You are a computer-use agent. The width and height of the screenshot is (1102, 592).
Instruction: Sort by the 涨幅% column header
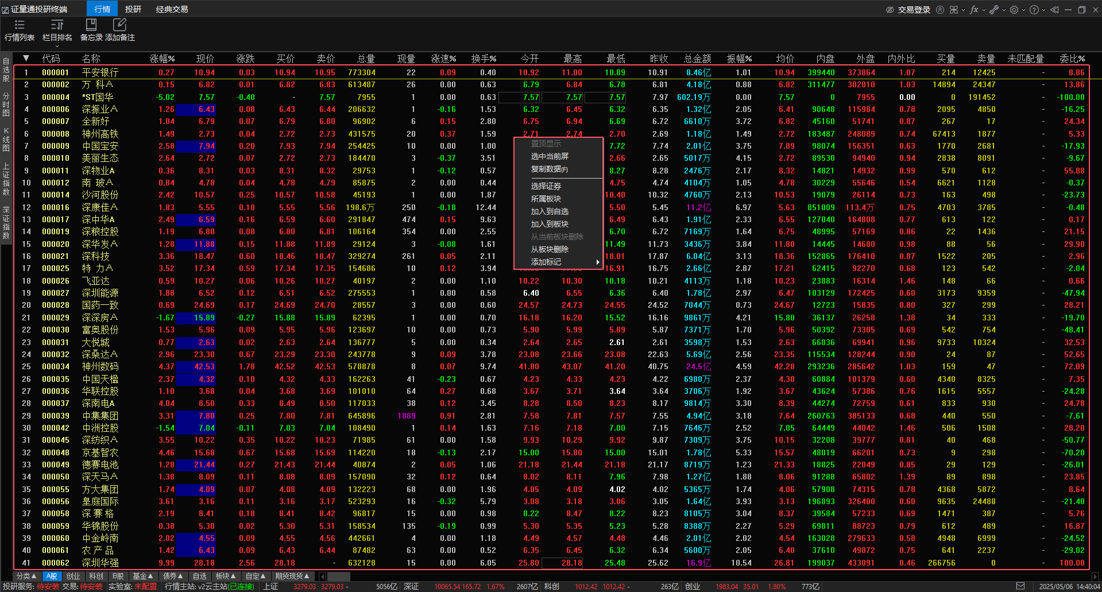(162, 59)
